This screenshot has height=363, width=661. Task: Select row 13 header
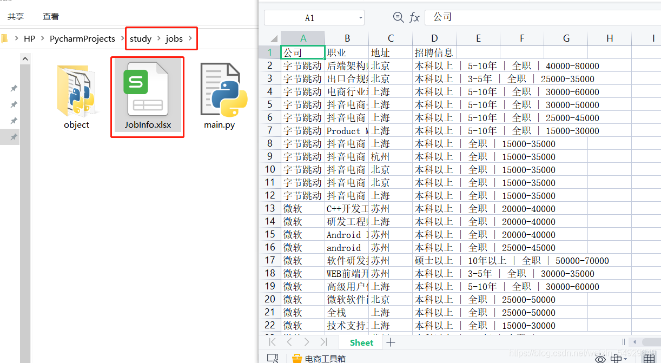point(270,208)
